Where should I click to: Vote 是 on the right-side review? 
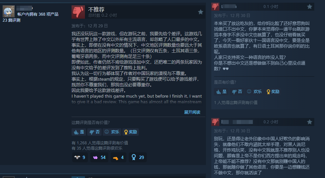click(x=221, y=92)
